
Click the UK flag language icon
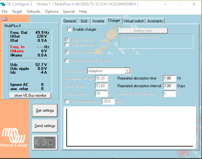[4, 19]
